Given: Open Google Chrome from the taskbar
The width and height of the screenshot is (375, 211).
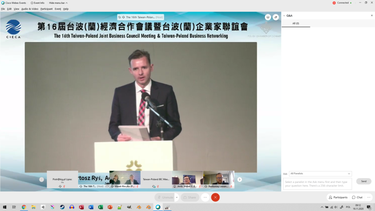Looking at the screenshot, I should [24, 207].
